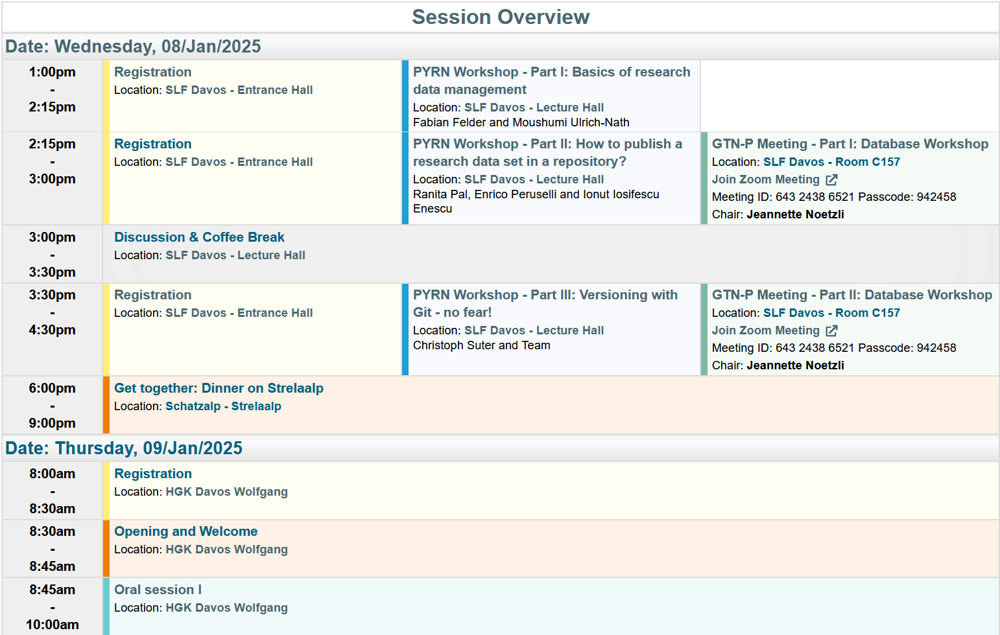Click the Schatzalp - Strelaalp location link

pos(223,406)
